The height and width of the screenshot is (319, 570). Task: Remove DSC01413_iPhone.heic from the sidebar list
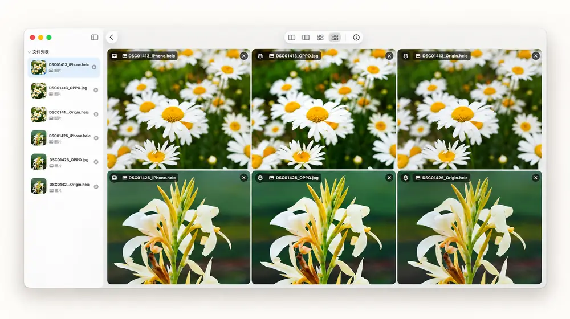[x=94, y=67]
